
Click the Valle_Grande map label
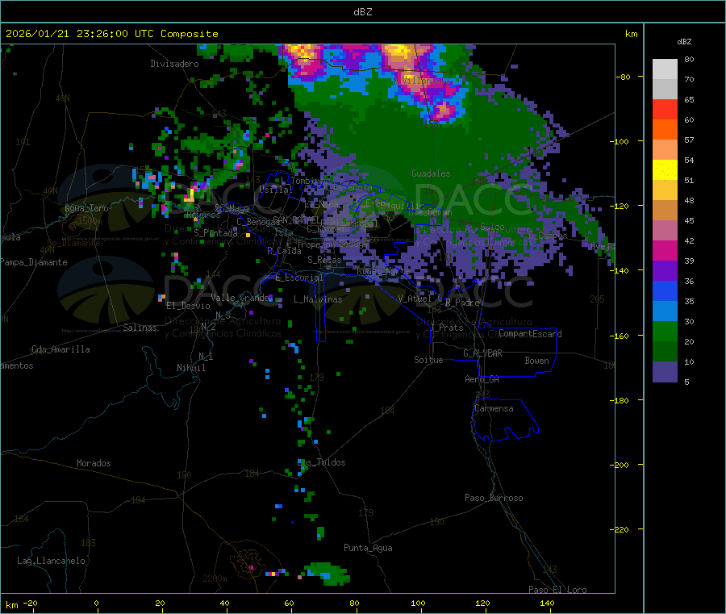tap(240, 298)
